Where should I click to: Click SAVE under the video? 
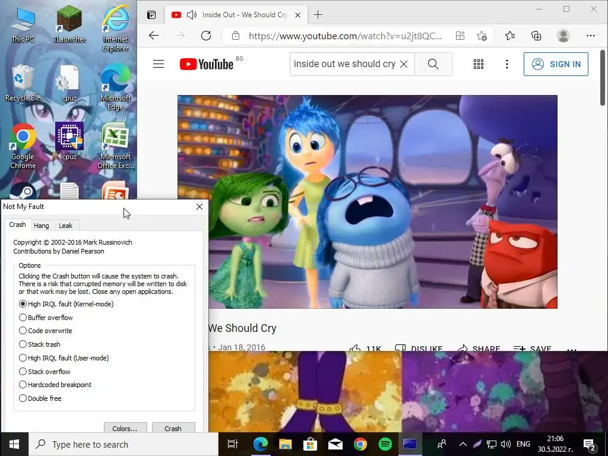[x=532, y=348]
